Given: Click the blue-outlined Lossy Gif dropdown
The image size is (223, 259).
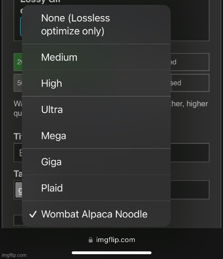Looking at the screenshot, I should [x=21, y=26].
